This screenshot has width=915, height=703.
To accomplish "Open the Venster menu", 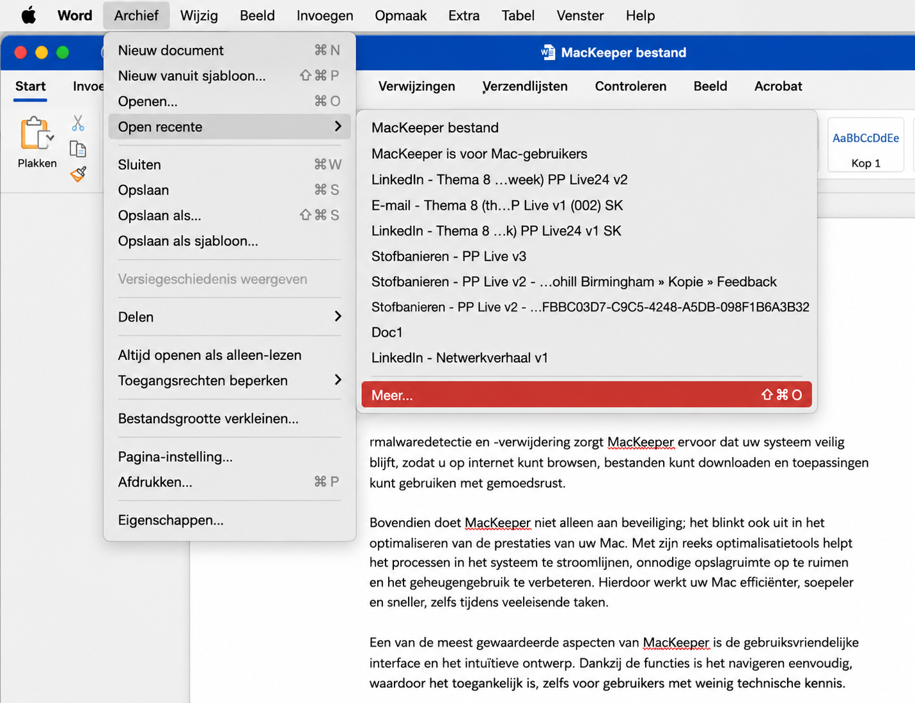I will pos(580,15).
